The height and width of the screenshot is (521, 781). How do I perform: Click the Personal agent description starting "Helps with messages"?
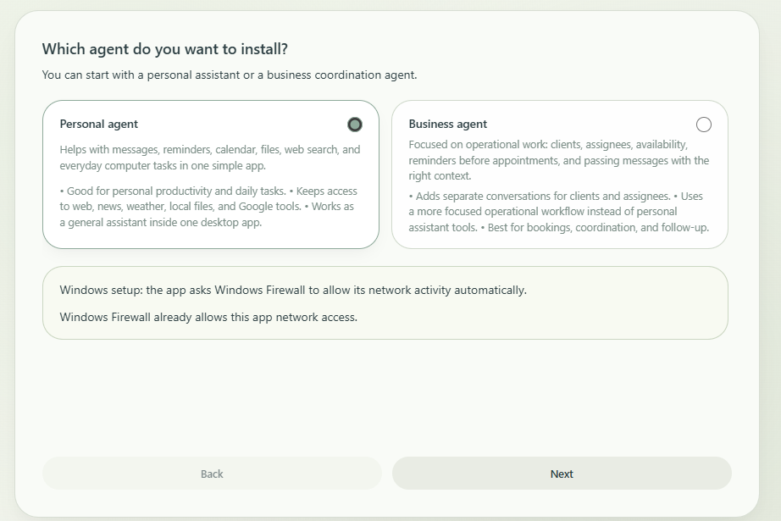(209, 158)
